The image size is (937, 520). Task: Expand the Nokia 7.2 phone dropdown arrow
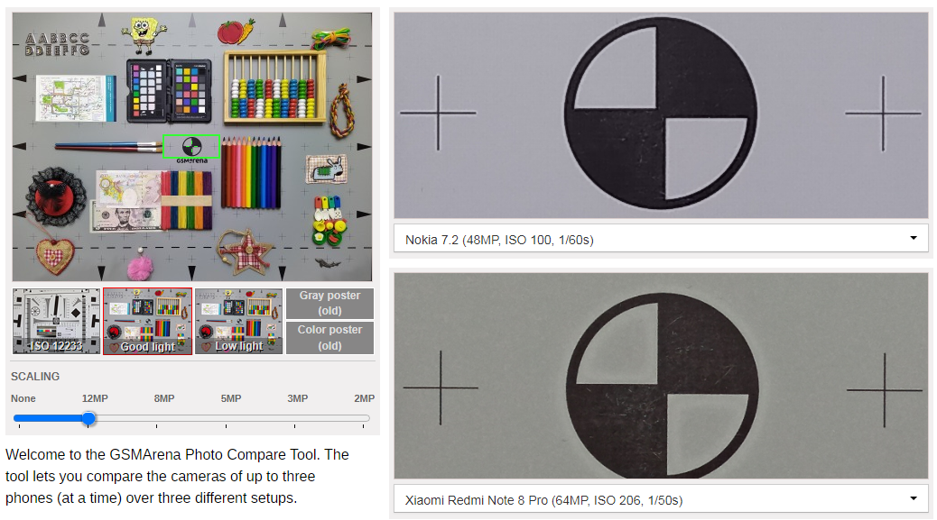(914, 239)
